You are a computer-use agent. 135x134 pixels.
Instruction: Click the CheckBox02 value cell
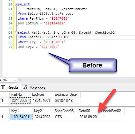(x=112, y=117)
